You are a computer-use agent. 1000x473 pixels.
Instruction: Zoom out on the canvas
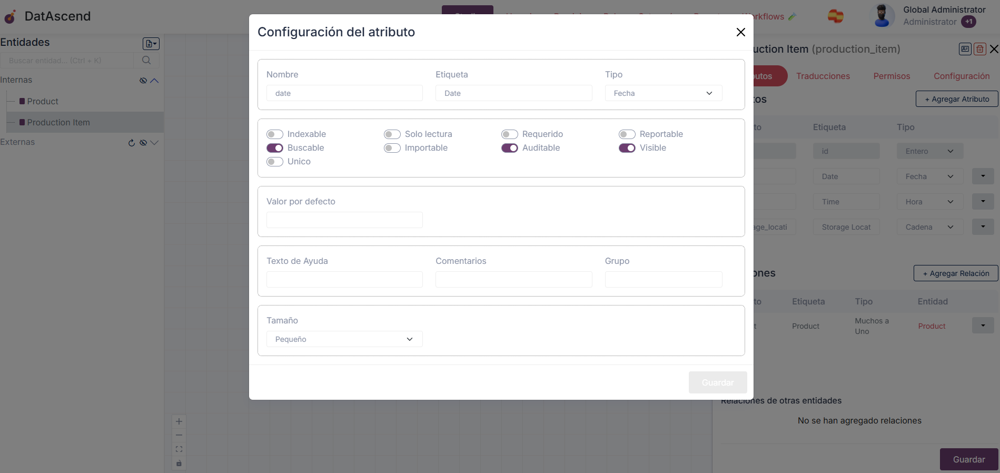pyautogui.click(x=179, y=435)
